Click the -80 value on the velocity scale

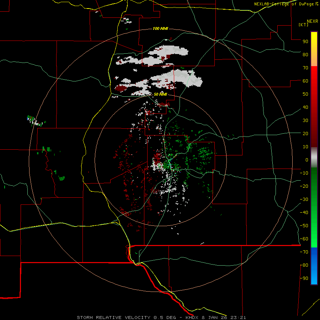pos(304,265)
